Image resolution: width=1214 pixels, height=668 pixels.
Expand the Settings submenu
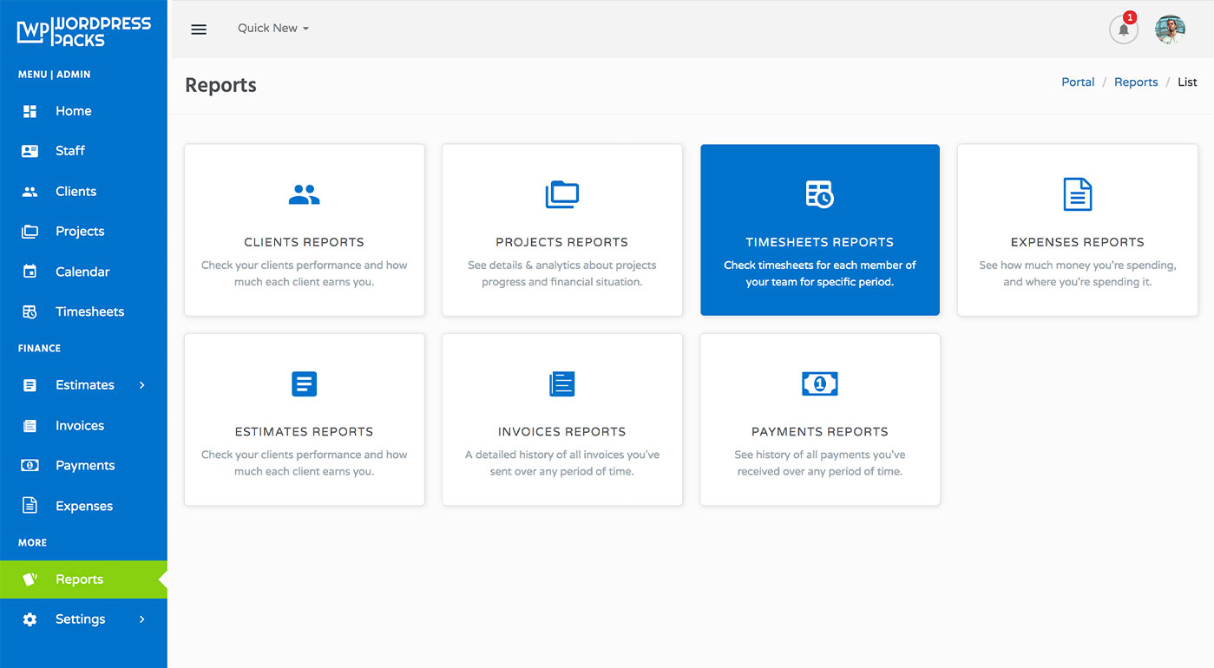click(x=141, y=619)
